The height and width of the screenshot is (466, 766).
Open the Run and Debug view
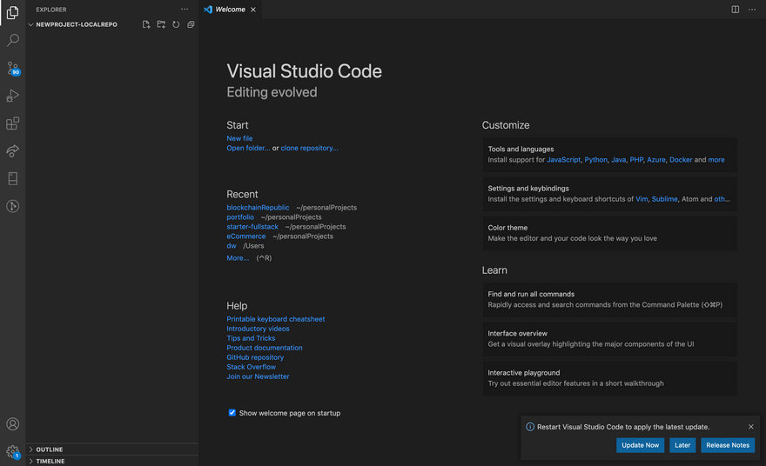click(12, 96)
